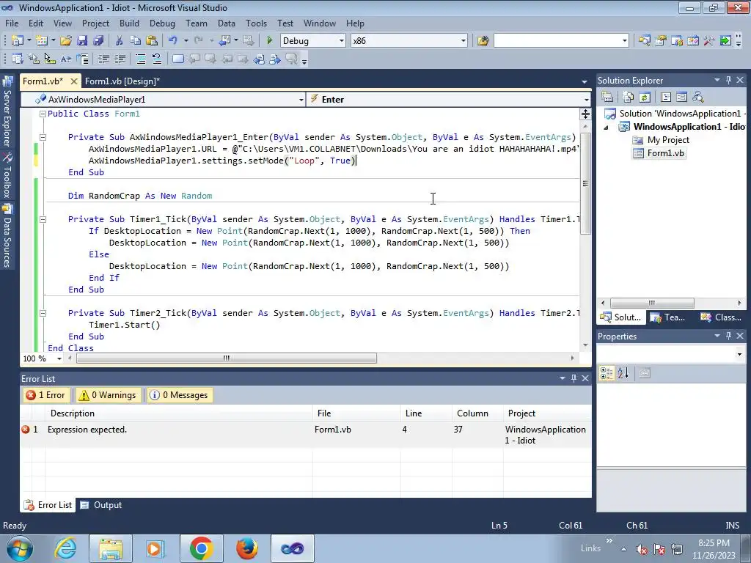Click the green Start Debugging arrow

269,41
